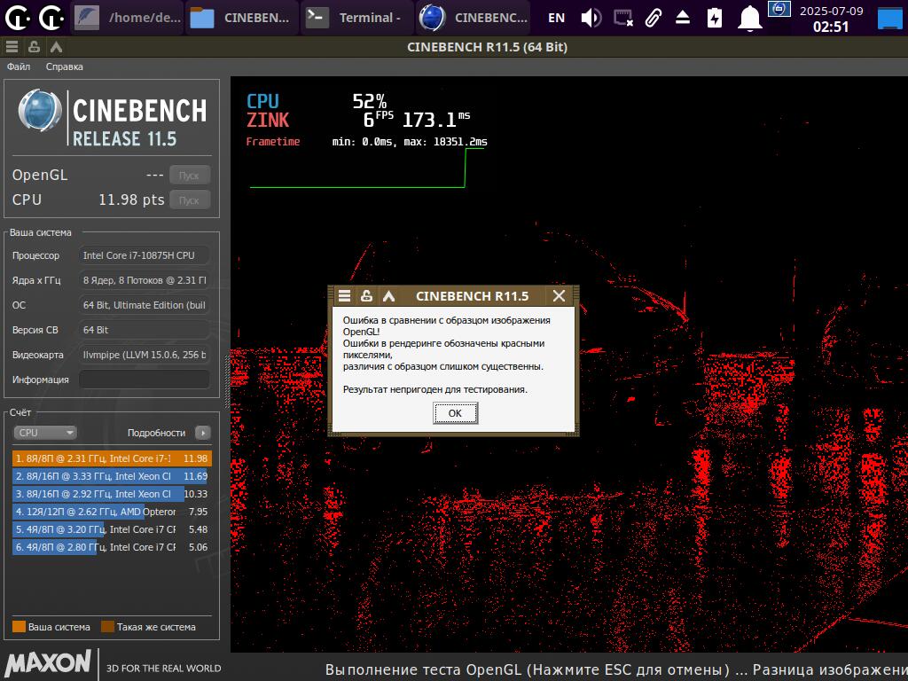Screen dimensions: 908x681
Task: Close the CINEBENCH R11.5 error dialog
Action: click(x=559, y=296)
